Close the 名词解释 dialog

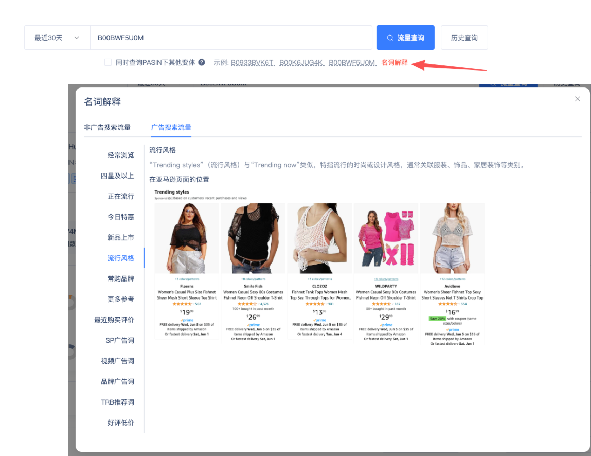[x=577, y=99]
